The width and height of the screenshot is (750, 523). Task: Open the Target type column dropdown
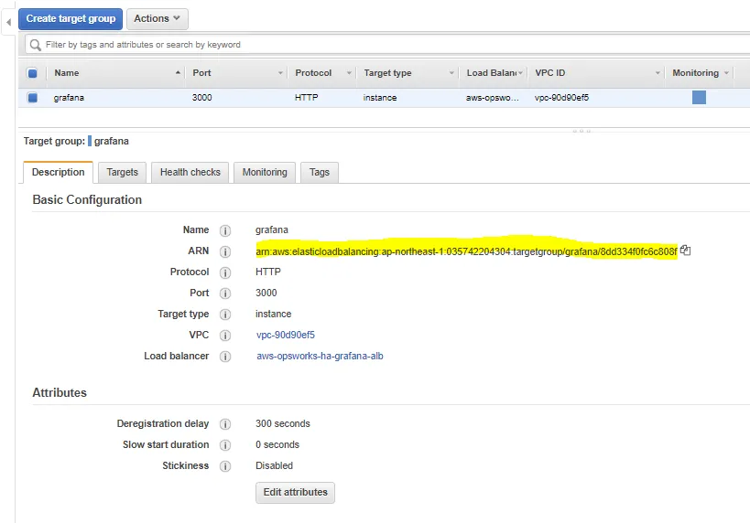(451, 73)
